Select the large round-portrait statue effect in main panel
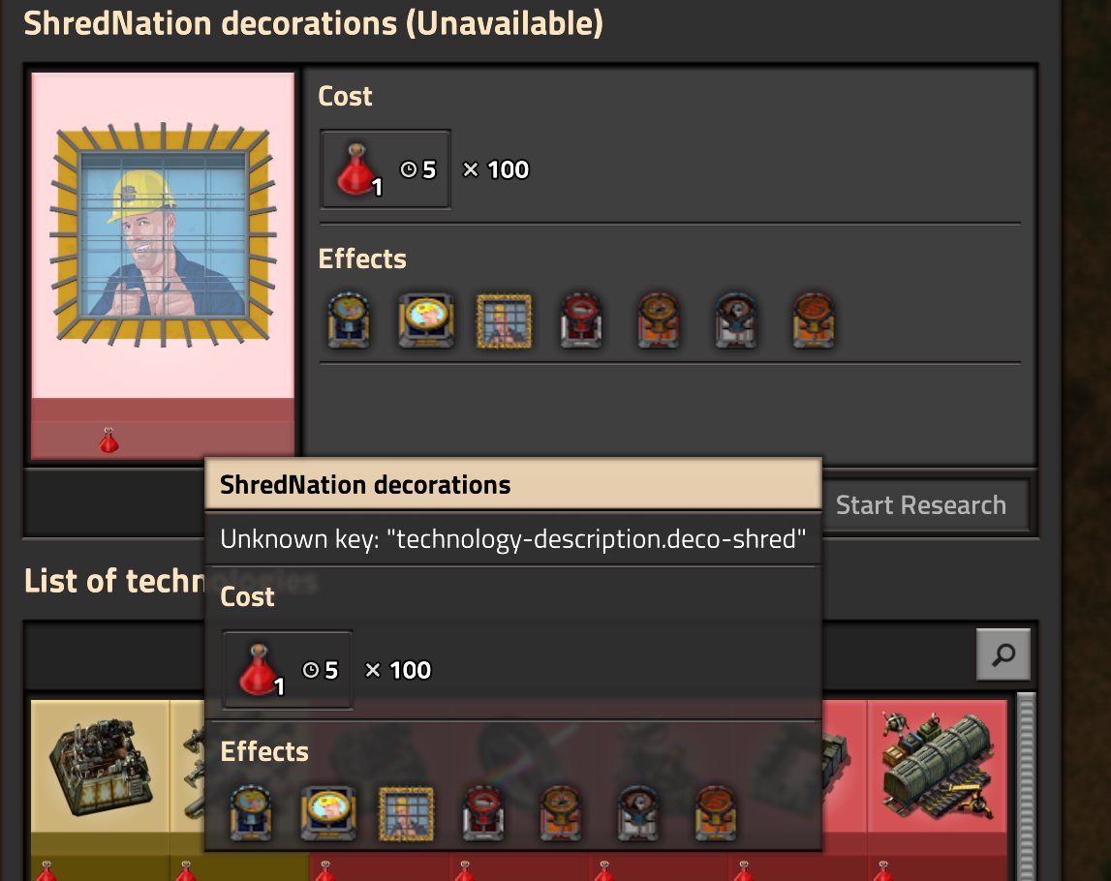The width and height of the screenshot is (1111, 881). [426, 320]
